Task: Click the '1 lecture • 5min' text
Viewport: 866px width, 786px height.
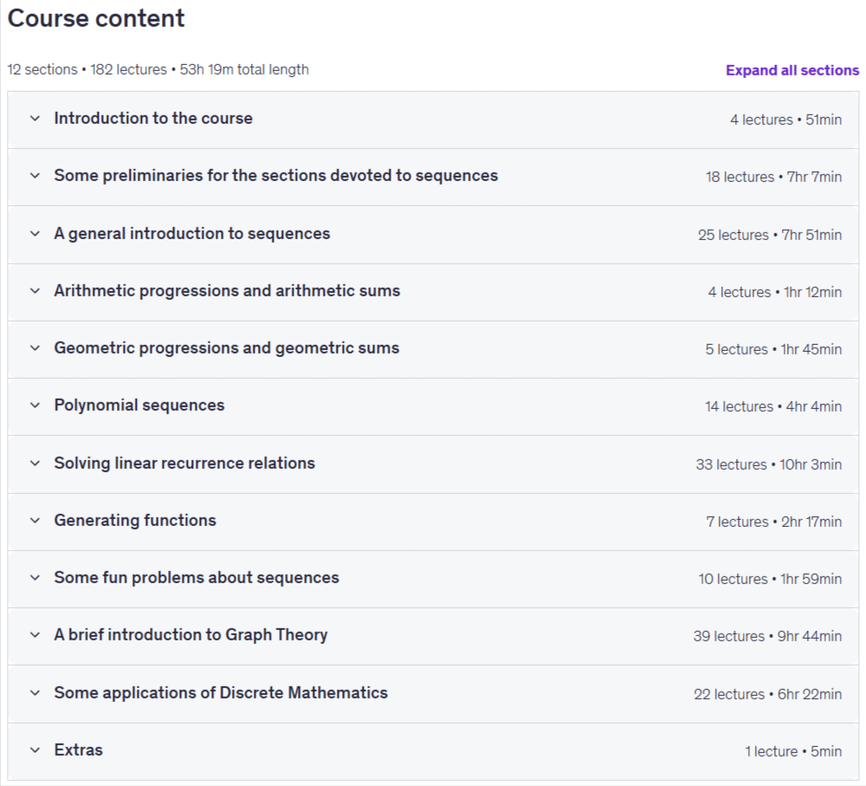Action: pyautogui.click(x=793, y=751)
